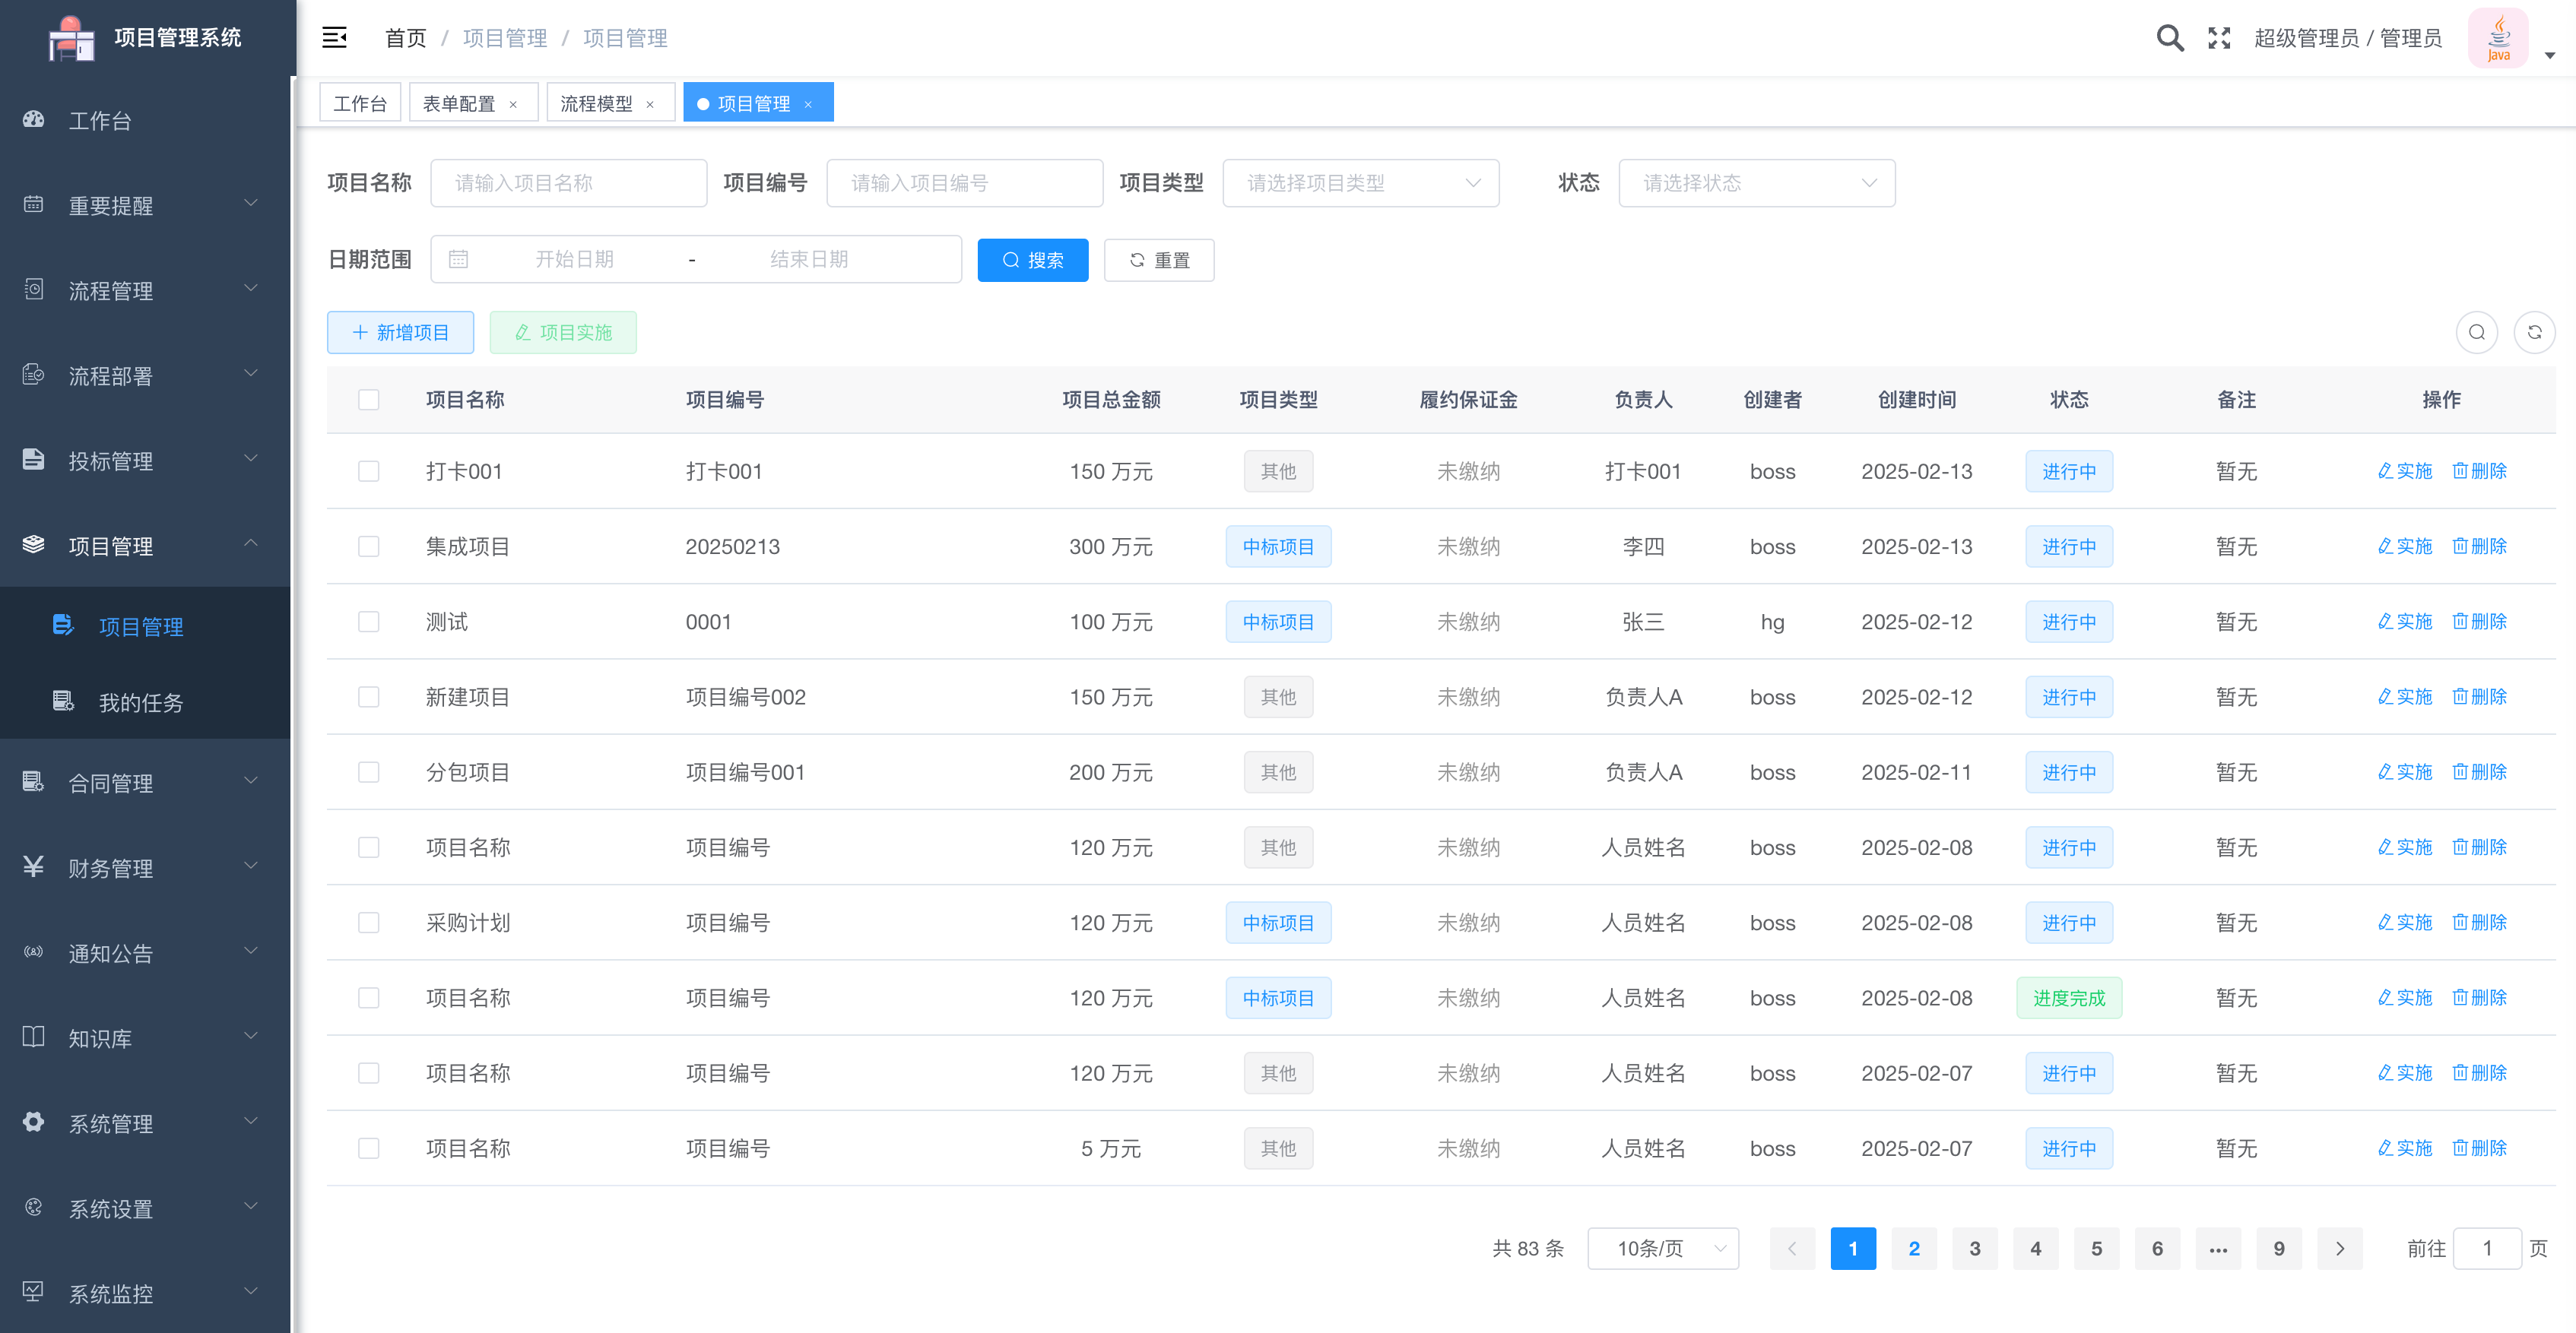Toggle the select-all header checkbox
Viewport: 2576px width, 1333px height.
click(369, 400)
